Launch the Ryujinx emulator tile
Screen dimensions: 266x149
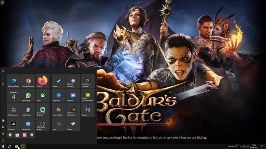pyautogui.click(x=88, y=110)
